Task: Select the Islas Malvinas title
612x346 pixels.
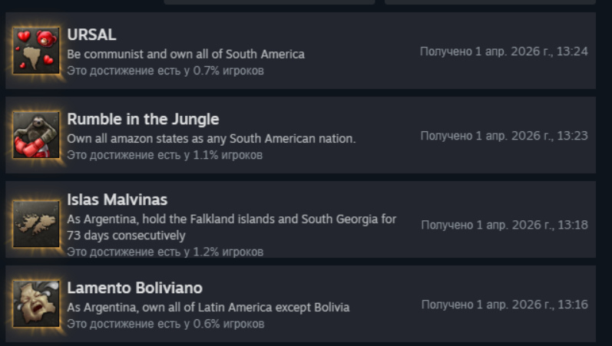Action: 117,199
